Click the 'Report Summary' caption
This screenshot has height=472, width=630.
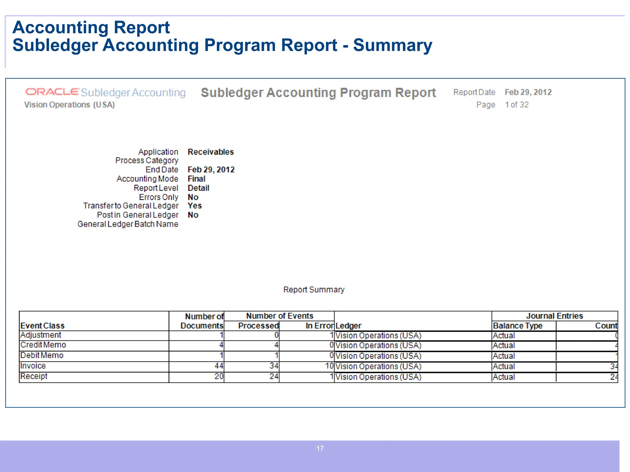[314, 290]
